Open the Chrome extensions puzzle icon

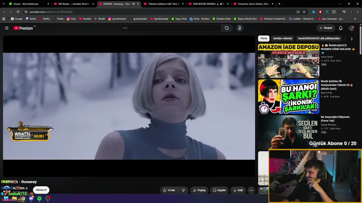334,12
